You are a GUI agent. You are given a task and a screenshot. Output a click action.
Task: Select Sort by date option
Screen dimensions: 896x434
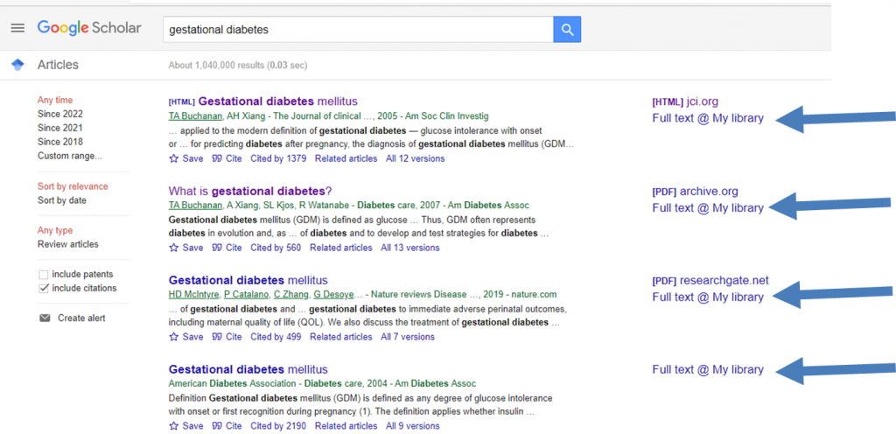[x=62, y=200]
